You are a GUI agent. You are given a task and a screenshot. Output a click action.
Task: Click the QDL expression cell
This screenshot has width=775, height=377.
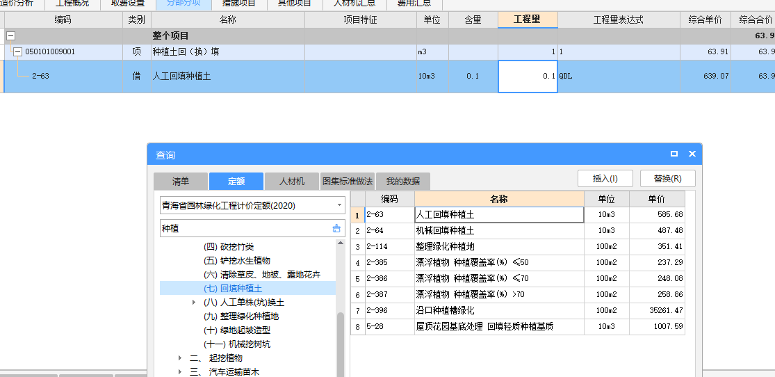point(619,77)
